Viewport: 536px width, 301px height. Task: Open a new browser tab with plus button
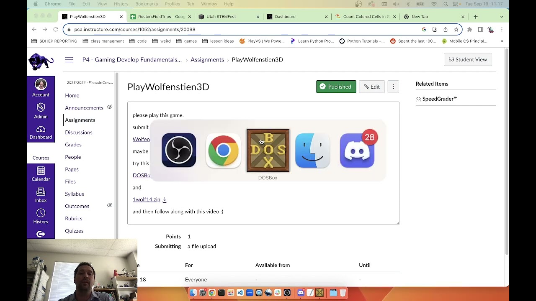(x=476, y=17)
